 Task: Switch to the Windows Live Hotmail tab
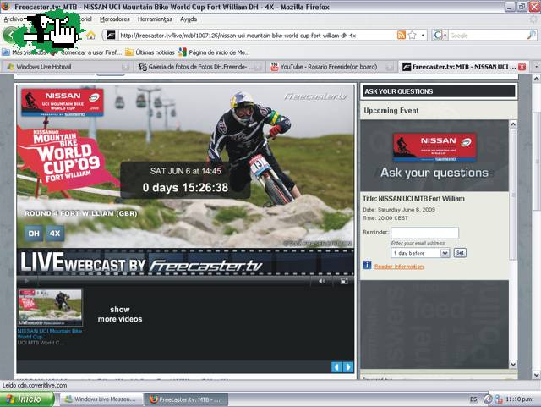point(68,67)
